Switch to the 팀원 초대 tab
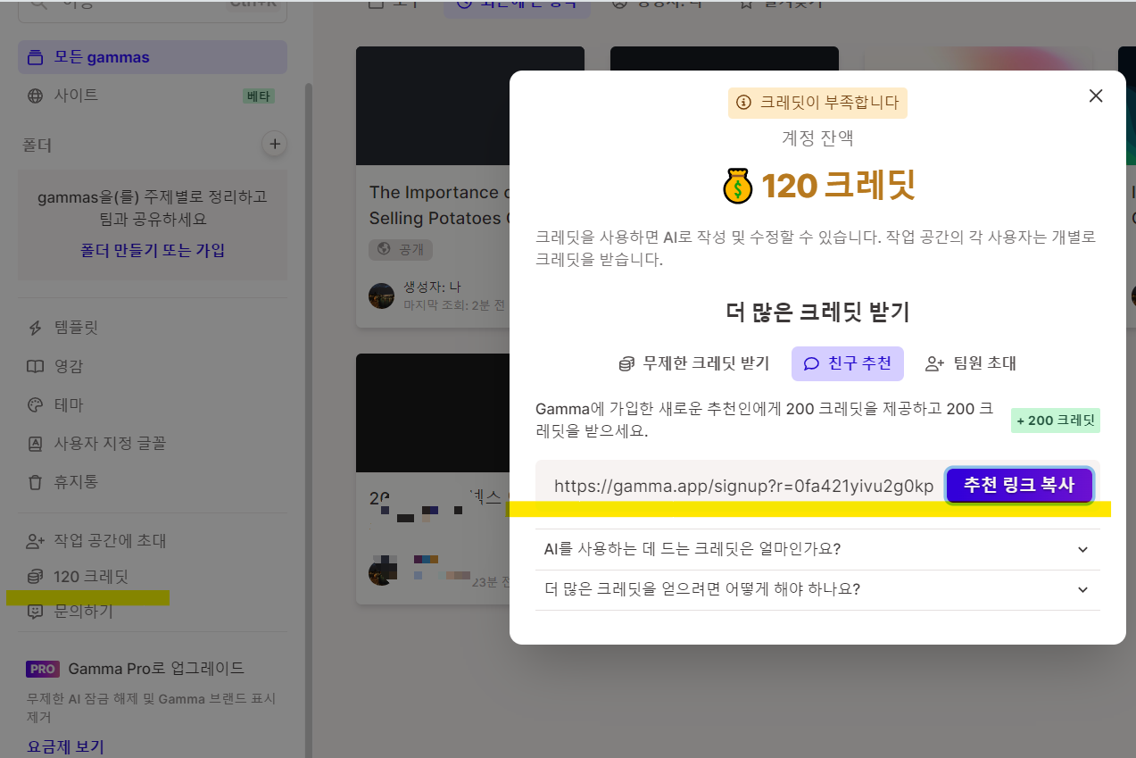 [969, 363]
